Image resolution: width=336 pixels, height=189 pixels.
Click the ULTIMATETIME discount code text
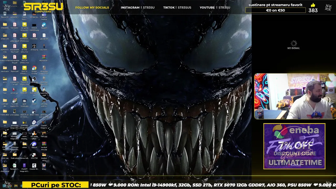pos(295,162)
